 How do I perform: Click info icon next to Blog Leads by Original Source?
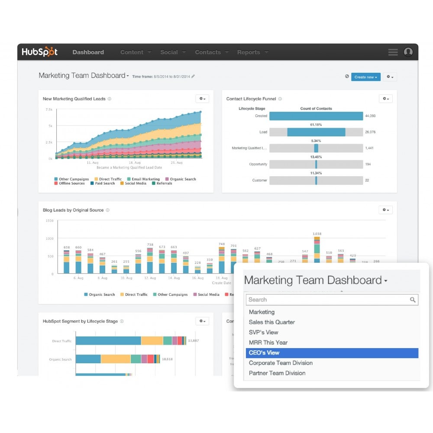108,210
